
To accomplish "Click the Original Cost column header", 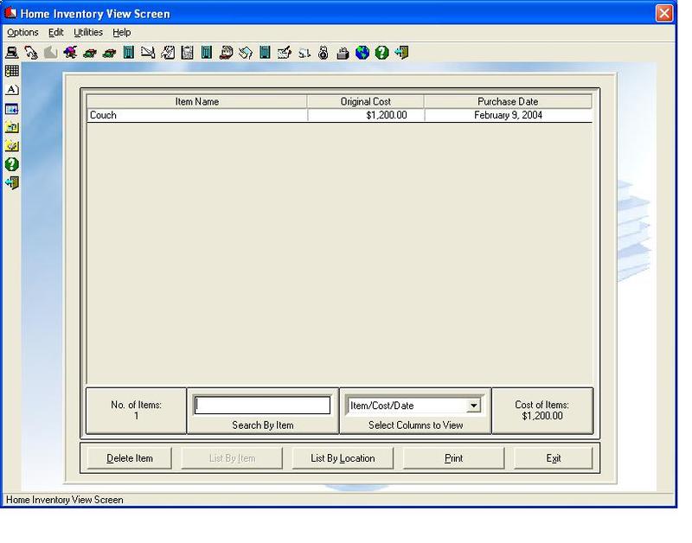I will (365, 101).
